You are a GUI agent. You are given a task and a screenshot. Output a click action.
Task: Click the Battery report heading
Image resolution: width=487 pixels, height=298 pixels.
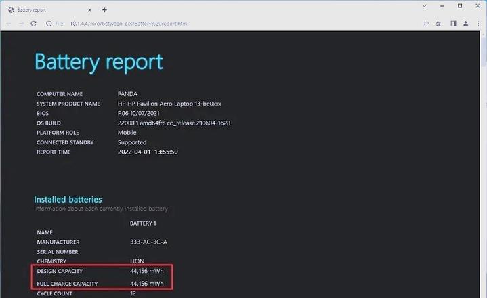tap(98, 62)
